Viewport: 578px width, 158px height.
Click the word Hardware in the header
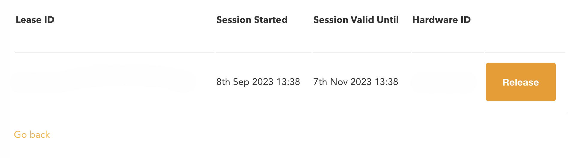pos(435,20)
